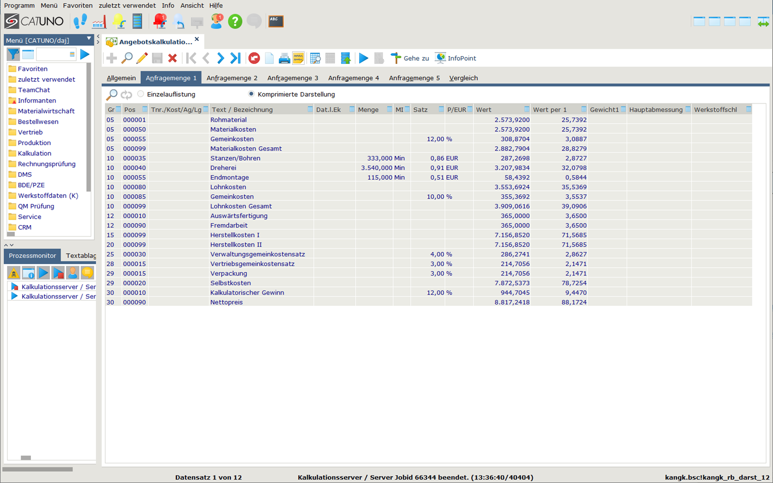The image size is (773, 483).
Task: Open the Menü [CATUNO/daj] dropdown arrow
Action: click(89, 39)
